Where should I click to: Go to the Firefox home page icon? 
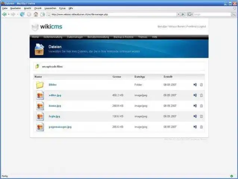pyautogui.click(x=36, y=15)
